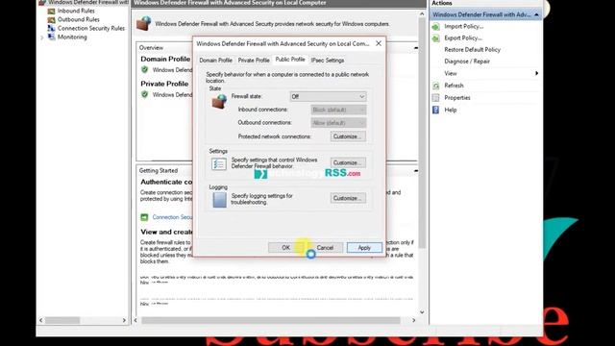615x346 pixels.
Task: Click the Inbound Rules icon
Action: (x=51, y=11)
